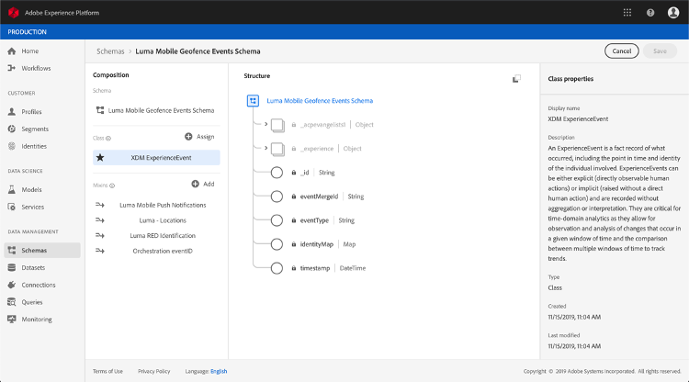Image resolution: width=689 pixels, height=382 pixels.
Task: Click the Luma Mobile Geofence Events Schema root link
Action: (x=320, y=100)
